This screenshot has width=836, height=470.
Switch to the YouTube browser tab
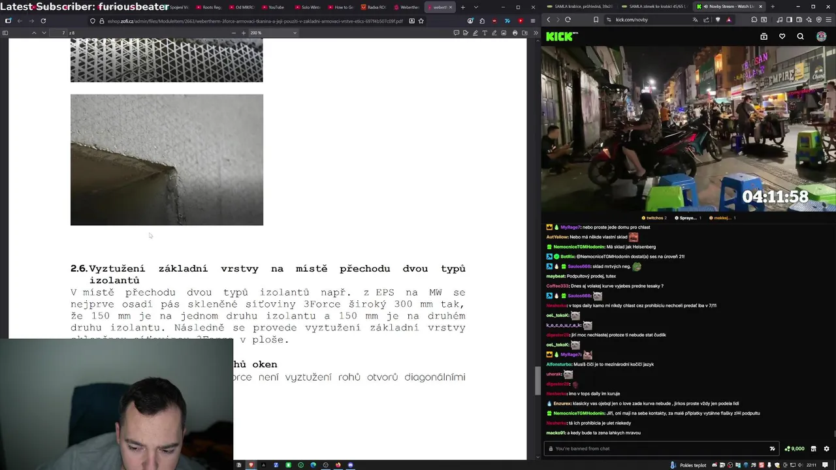273,7
